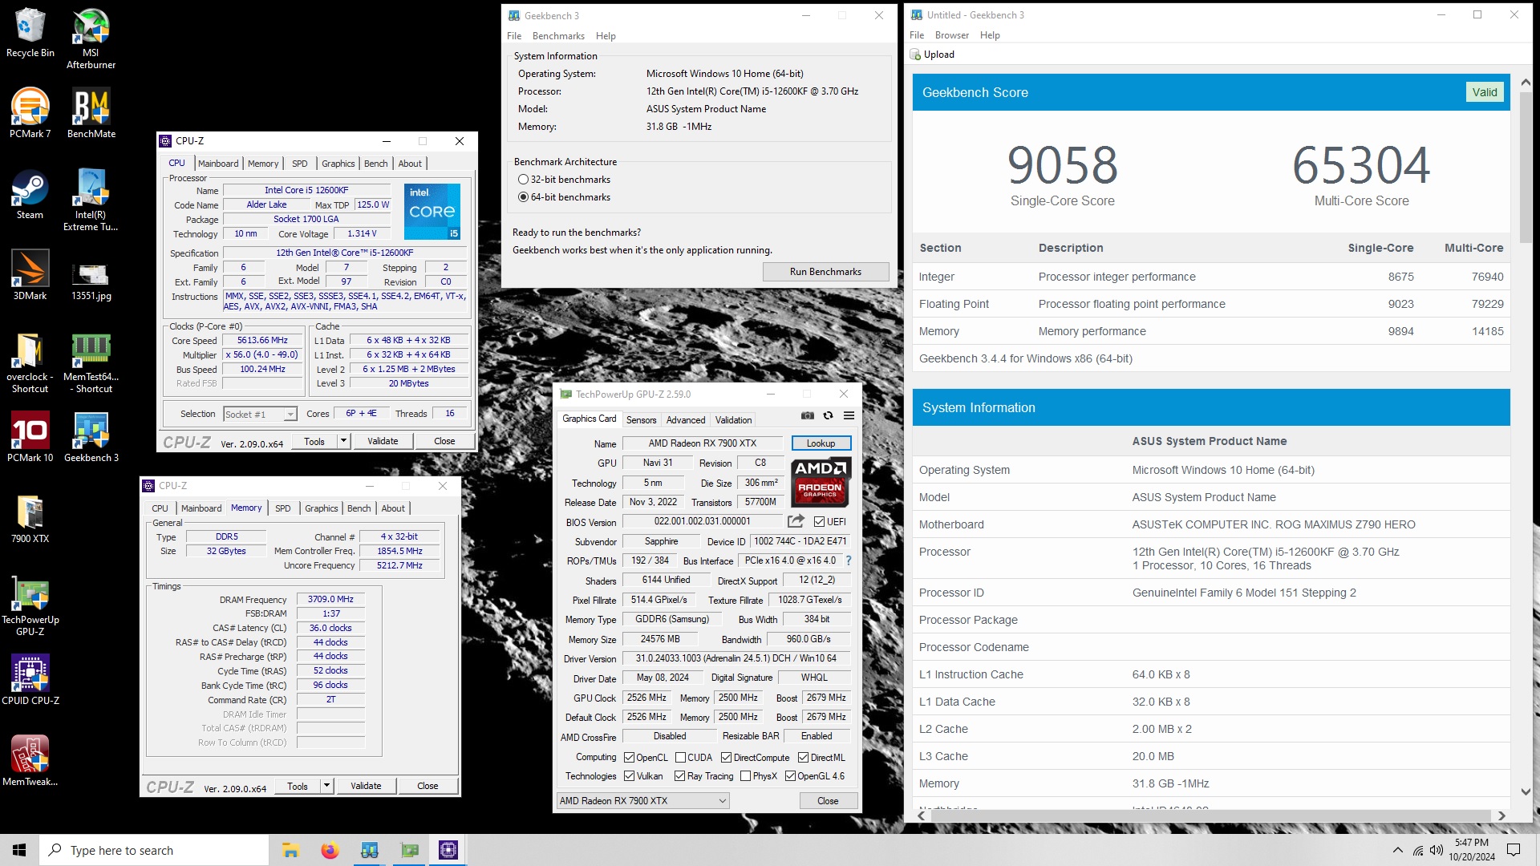The height and width of the screenshot is (866, 1540).
Task: Click the horizontal scrollbar in Geekbench results
Action: coord(1211,815)
